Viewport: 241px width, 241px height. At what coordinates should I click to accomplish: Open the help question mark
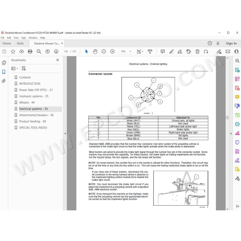(210, 43)
